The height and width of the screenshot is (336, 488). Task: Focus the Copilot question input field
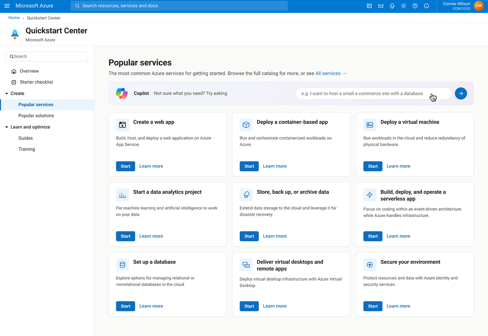374,94
